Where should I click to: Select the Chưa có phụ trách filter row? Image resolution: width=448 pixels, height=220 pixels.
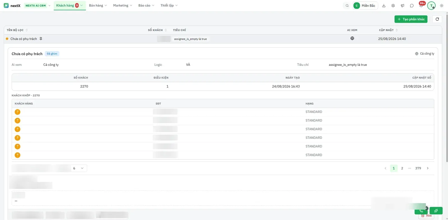tap(223, 39)
